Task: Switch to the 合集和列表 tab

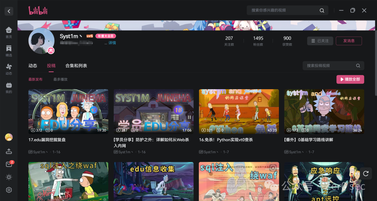Action: point(76,65)
